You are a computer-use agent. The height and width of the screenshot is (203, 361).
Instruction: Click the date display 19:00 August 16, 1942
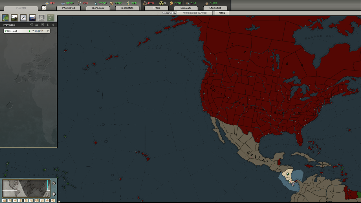click(195, 13)
